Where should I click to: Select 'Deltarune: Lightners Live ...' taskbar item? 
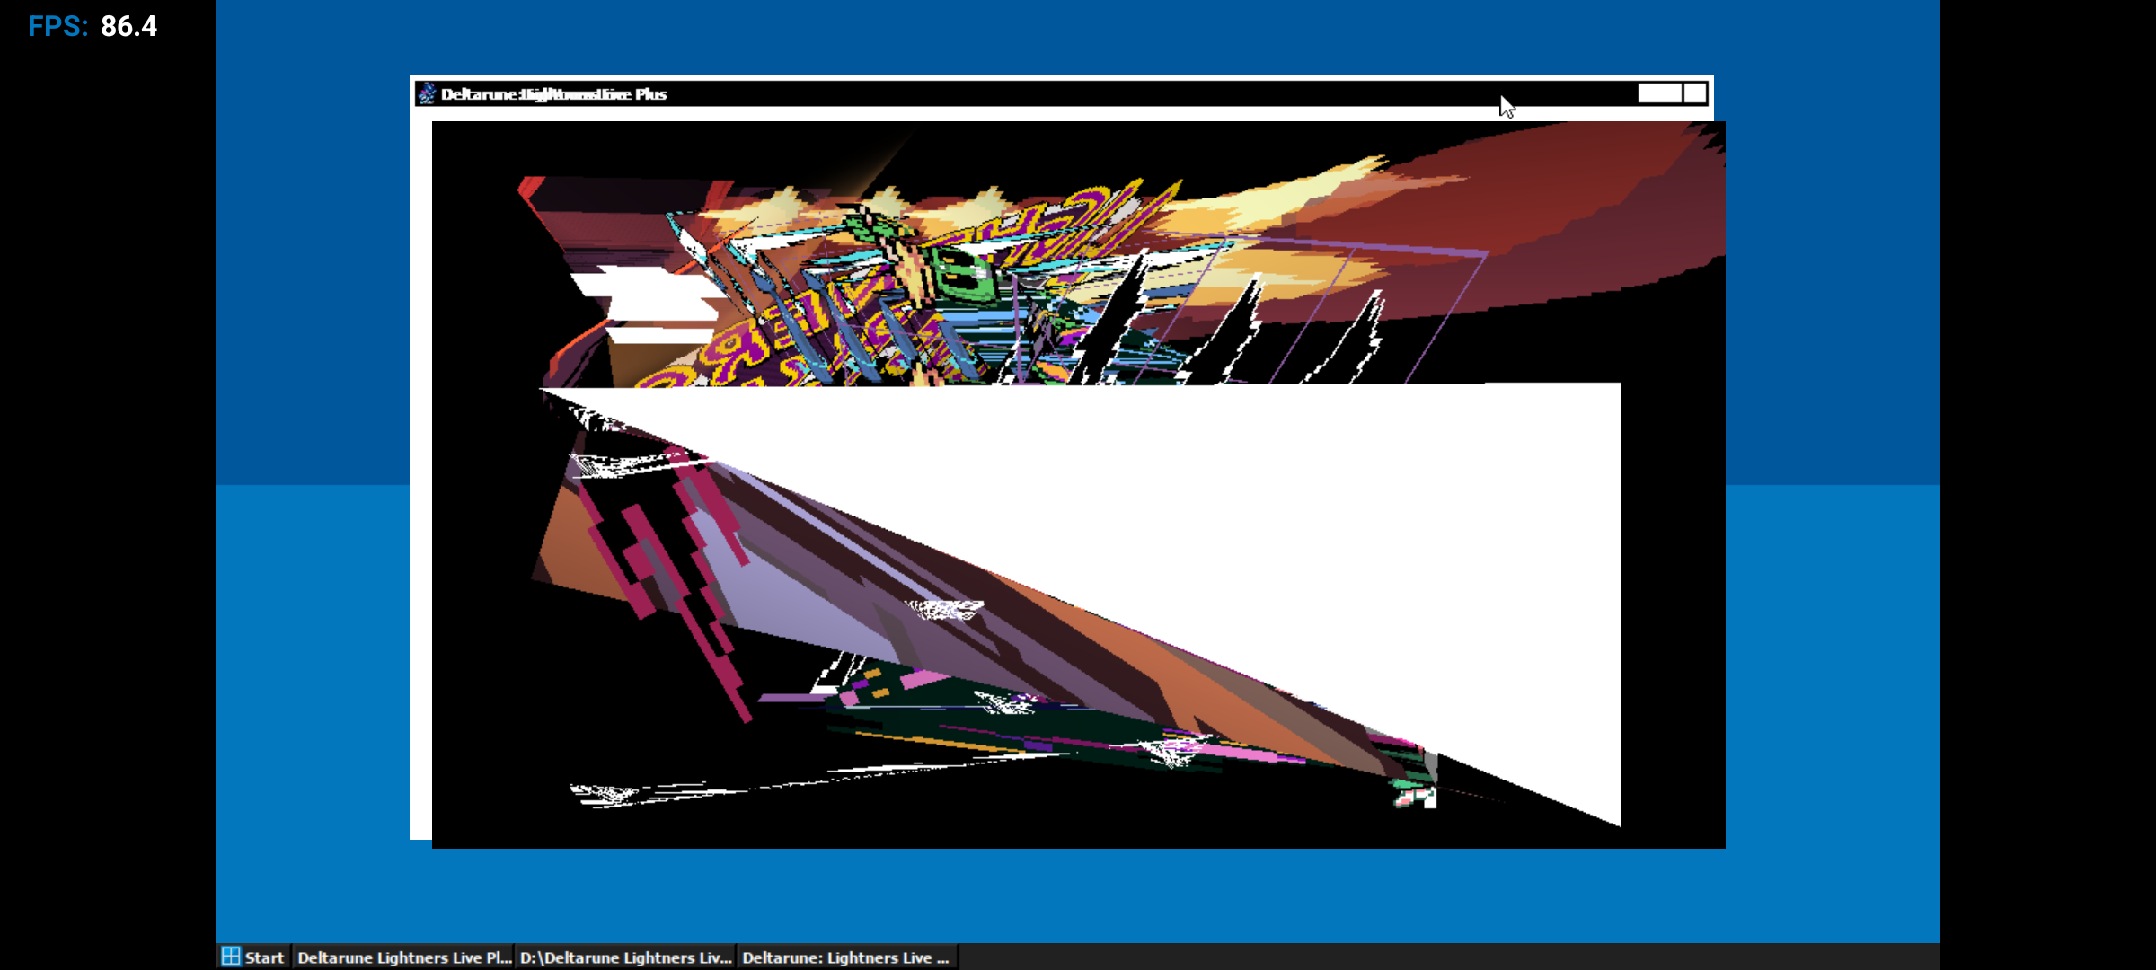(845, 957)
